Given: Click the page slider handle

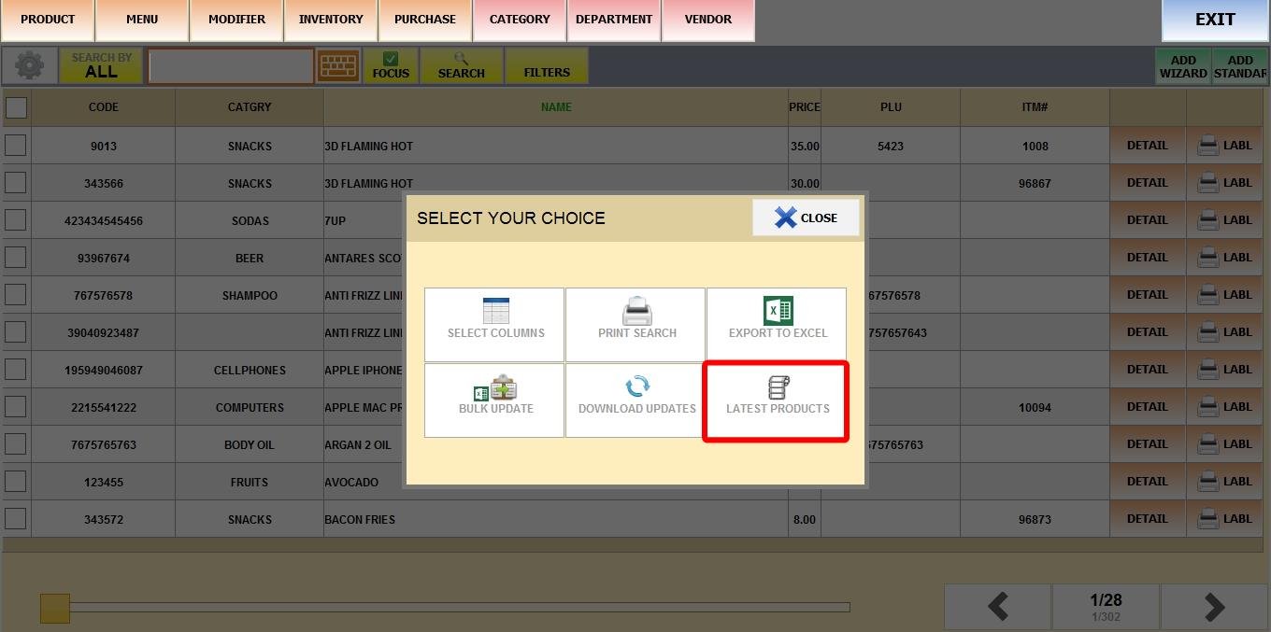Looking at the screenshot, I should click(55, 609).
